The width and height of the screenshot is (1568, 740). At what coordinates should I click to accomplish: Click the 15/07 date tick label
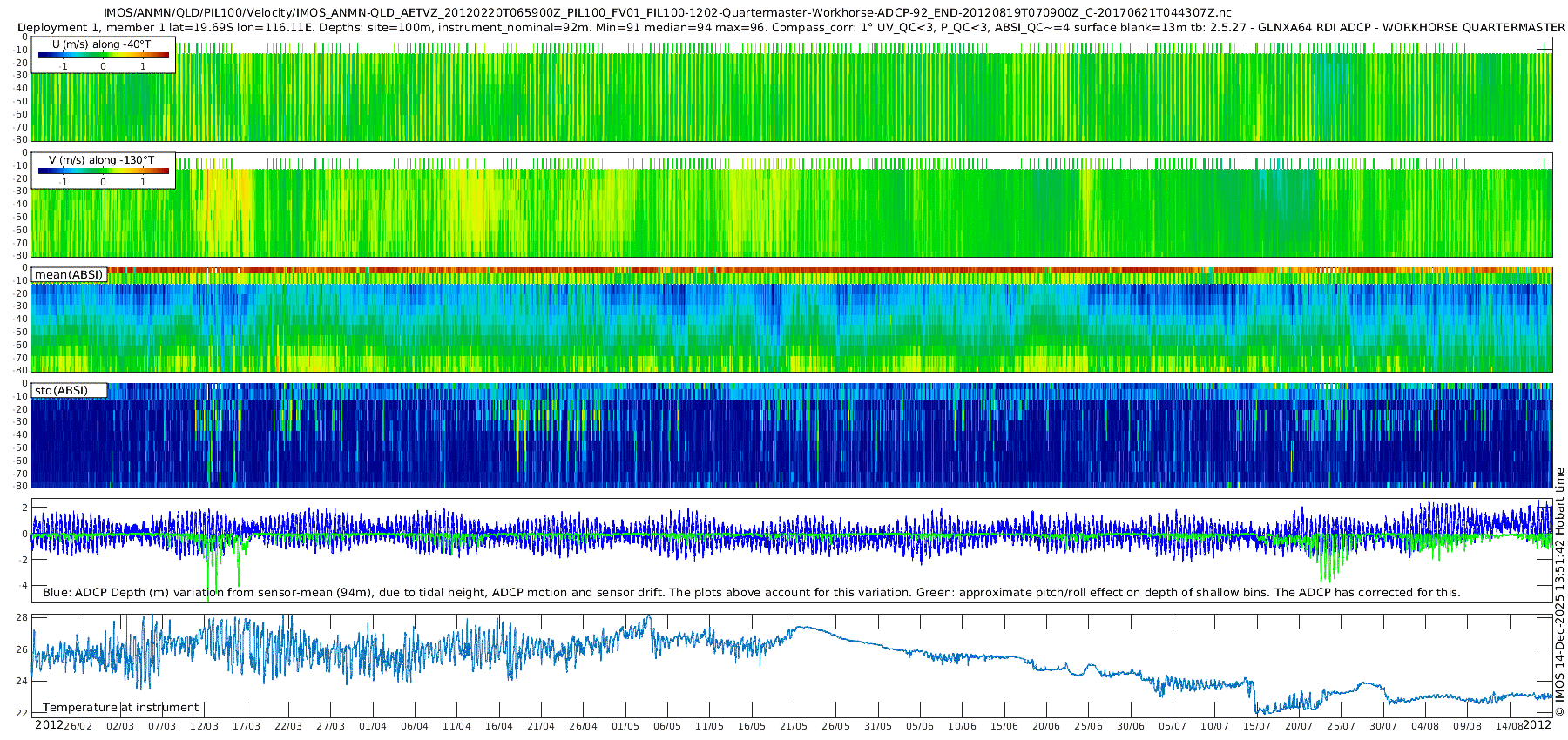(x=1256, y=726)
